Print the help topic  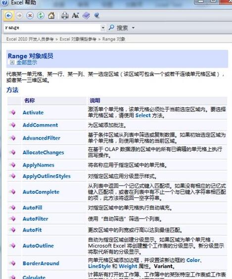pos(65,16)
